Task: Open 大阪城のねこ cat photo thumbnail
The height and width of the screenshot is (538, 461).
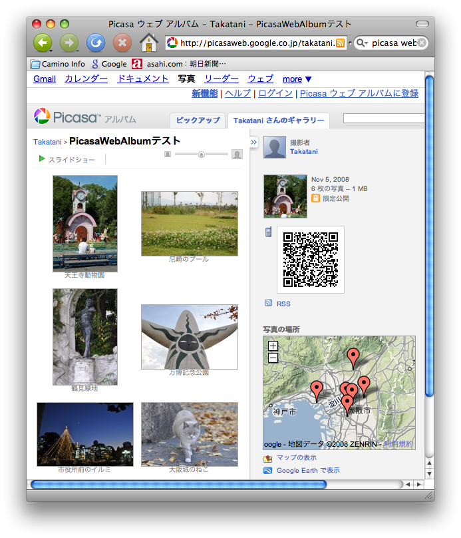Action: coord(190,434)
